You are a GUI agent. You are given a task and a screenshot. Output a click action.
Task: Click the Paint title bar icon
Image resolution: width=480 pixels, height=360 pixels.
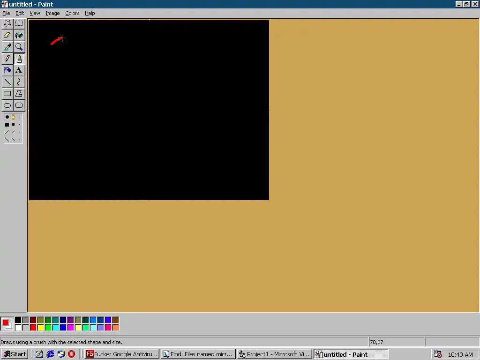(4, 4)
